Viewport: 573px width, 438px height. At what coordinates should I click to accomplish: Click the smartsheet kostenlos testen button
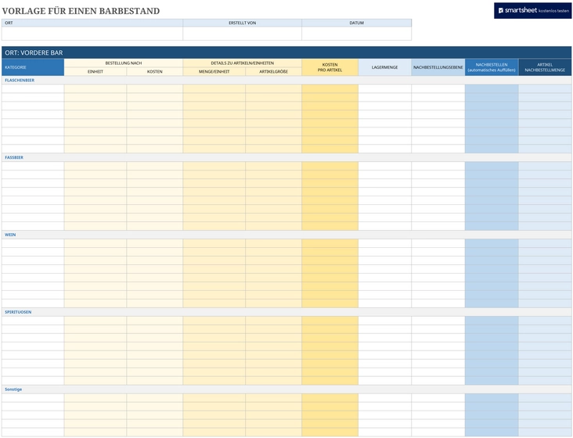tap(532, 11)
